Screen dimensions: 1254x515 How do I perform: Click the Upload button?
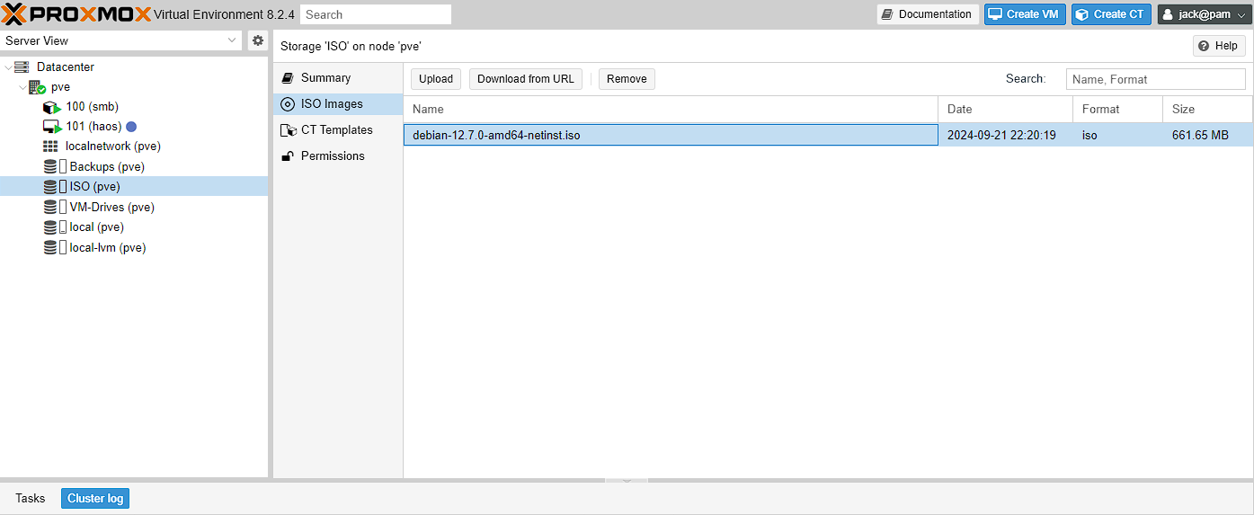click(x=436, y=79)
